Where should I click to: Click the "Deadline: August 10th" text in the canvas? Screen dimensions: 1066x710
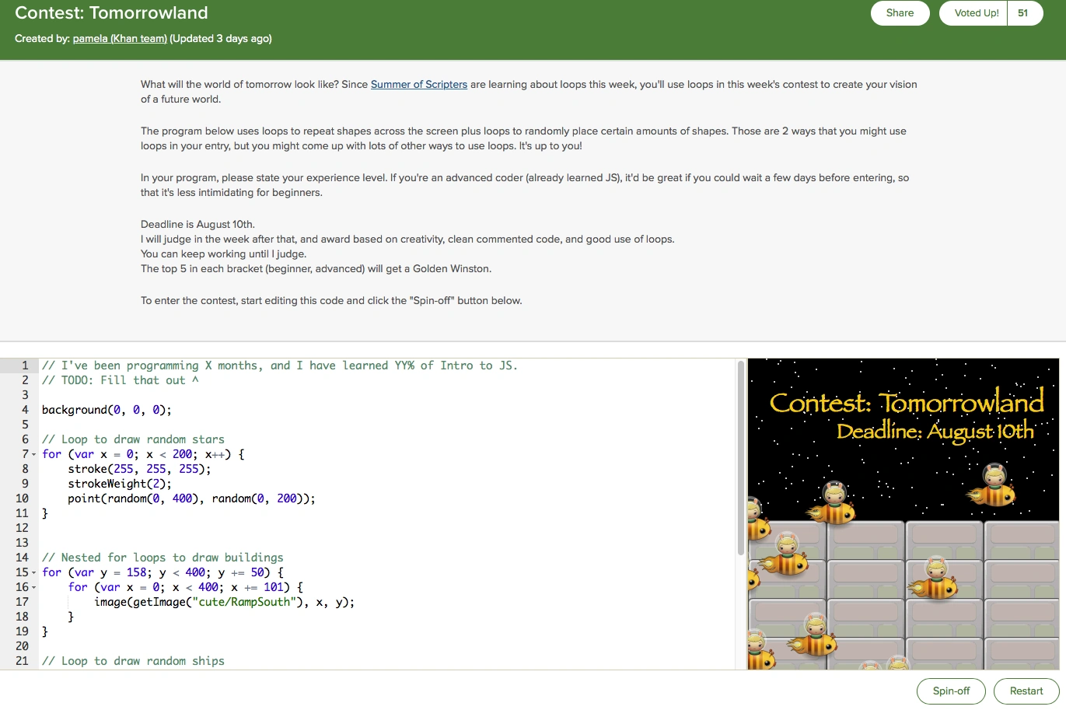click(935, 431)
